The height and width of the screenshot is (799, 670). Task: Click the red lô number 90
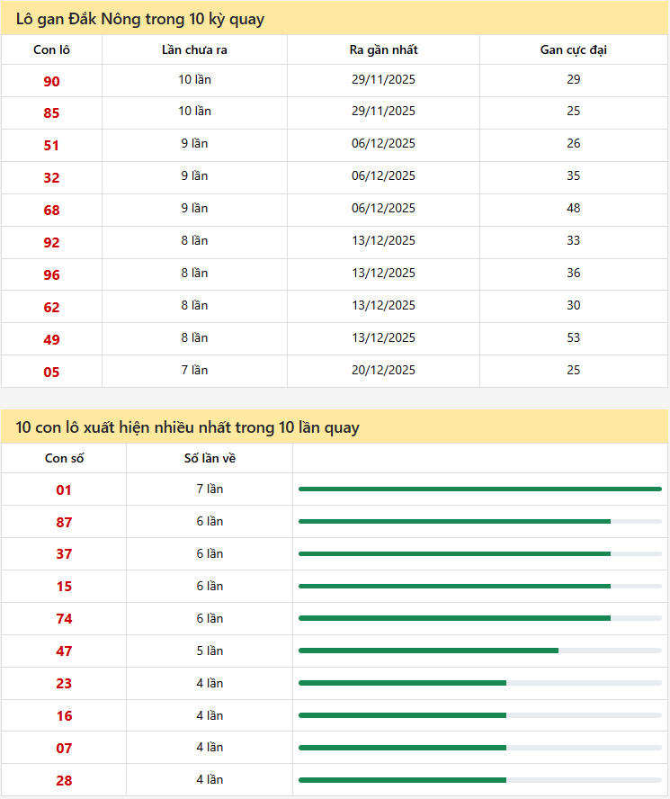click(51, 82)
